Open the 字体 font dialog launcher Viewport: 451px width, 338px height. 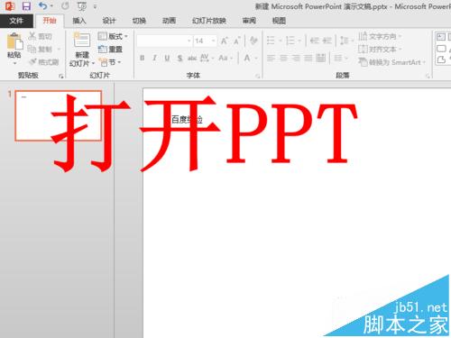258,76
